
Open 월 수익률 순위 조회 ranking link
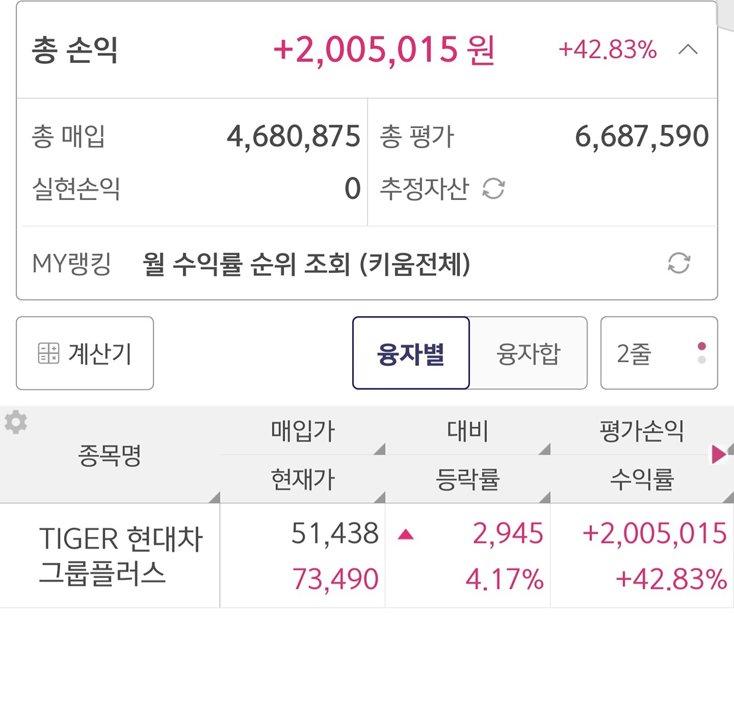[306, 264]
